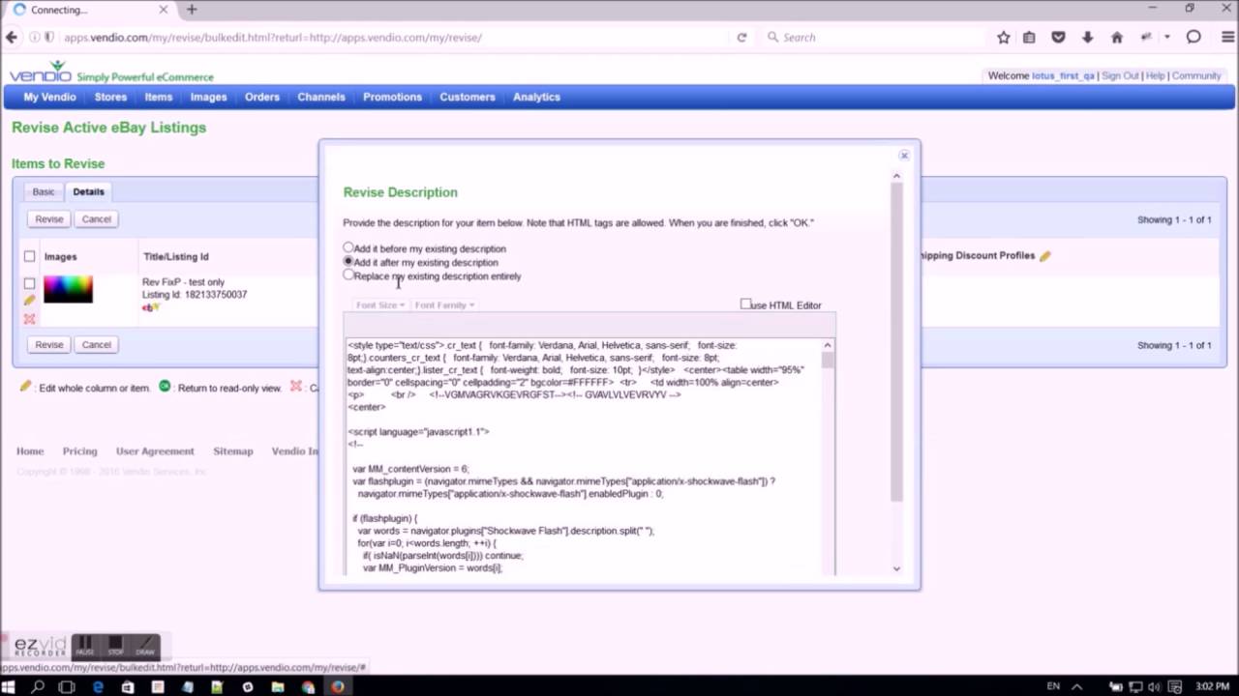Expand the toolbar dropdown arrow beside the pin icon
This screenshot has width=1239, height=696.
[1167, 37]
